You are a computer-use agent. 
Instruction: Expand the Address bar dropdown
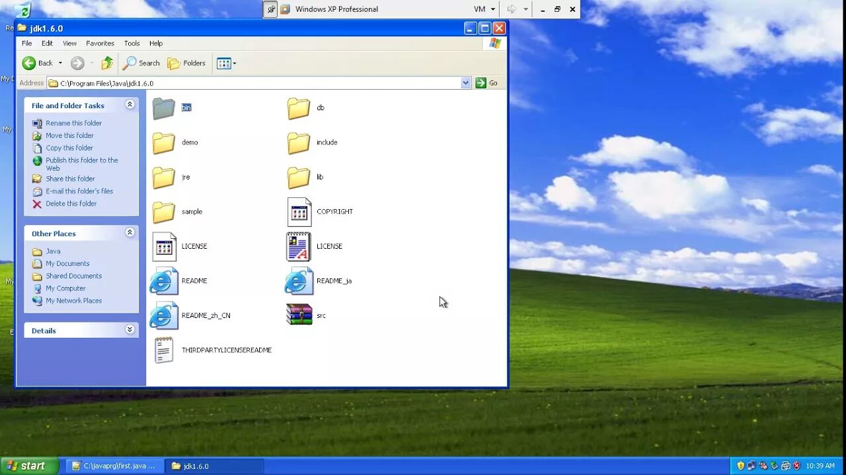point(466,83)
